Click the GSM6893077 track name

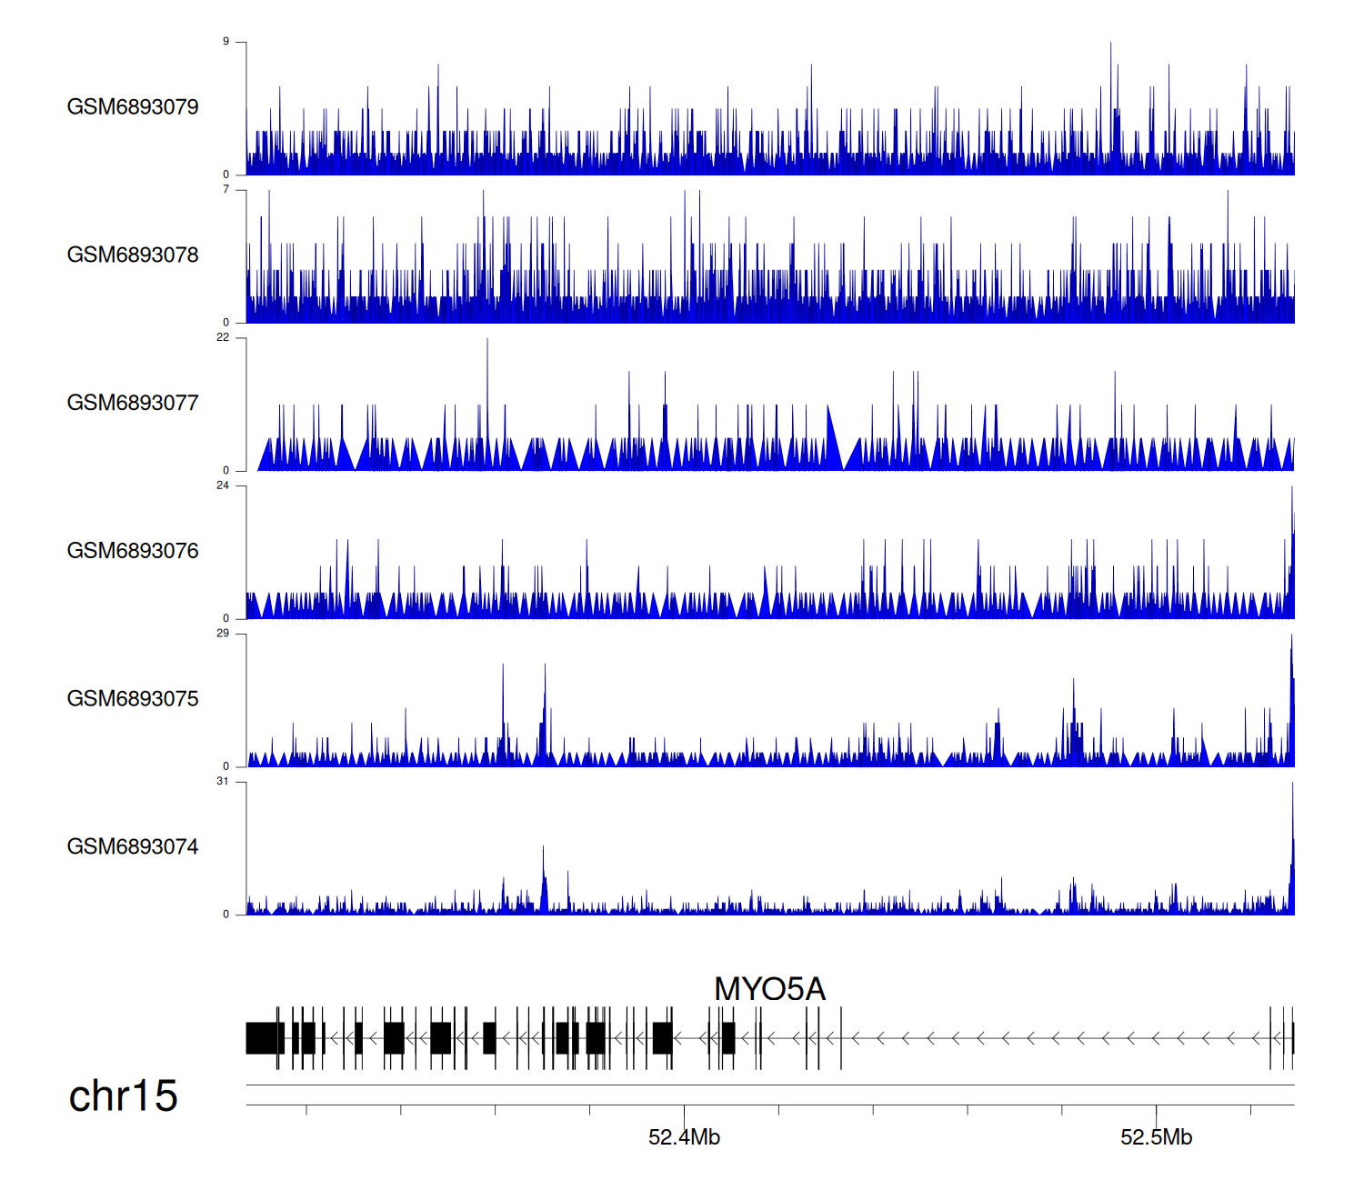[x=133, y=404]
